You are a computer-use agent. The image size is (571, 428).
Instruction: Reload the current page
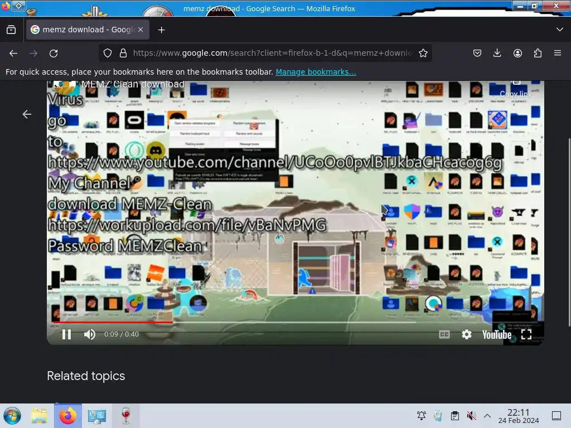click(54, 53)
